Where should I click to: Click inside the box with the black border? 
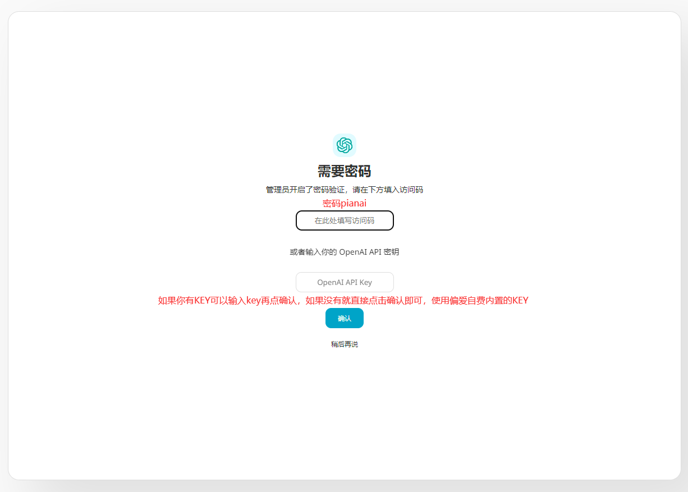[x=345, y=220]
